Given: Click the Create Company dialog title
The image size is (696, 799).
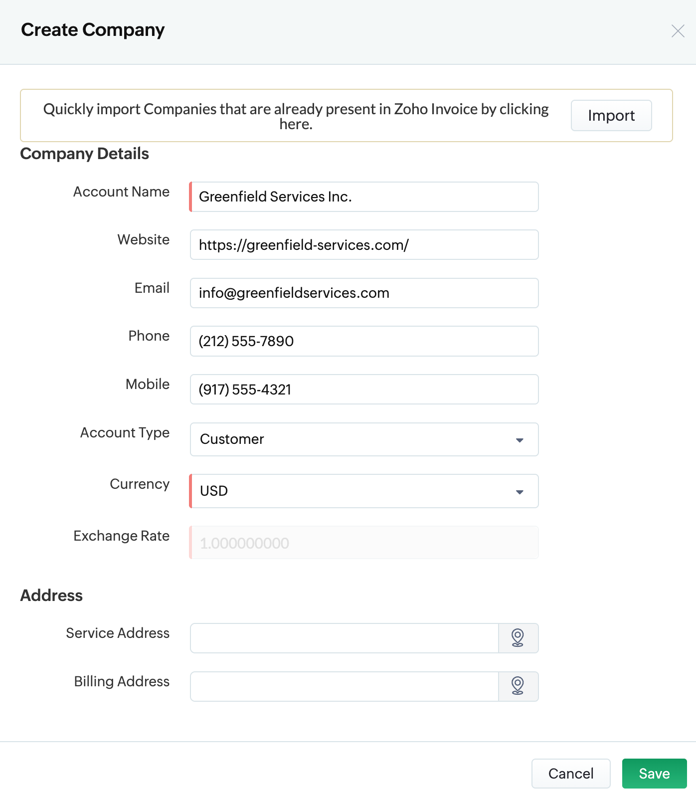Looking at the screenshot, I should click(93, 30).
